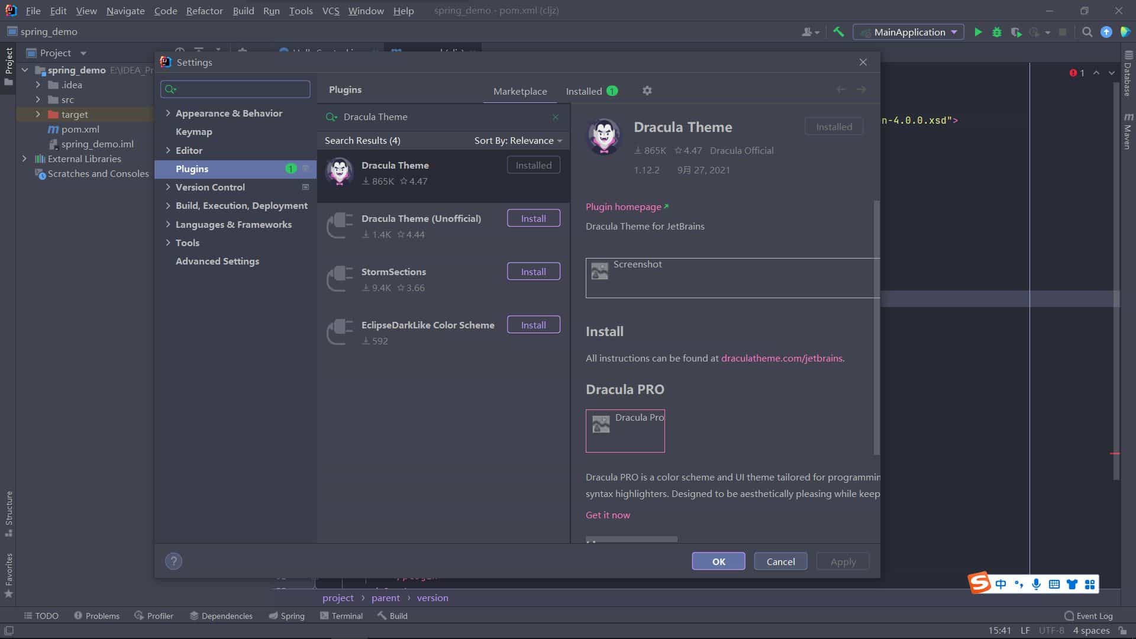Click the Dracula Theme vampire icon in results
This screenshot has height=639, width=1136.
tap(340, 172)
